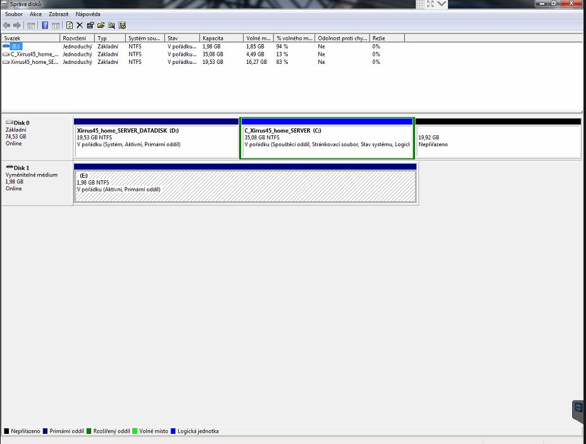Click the 16,27 GB free space cell
This screenshot has width=586, height=444.
coord(256,62)
